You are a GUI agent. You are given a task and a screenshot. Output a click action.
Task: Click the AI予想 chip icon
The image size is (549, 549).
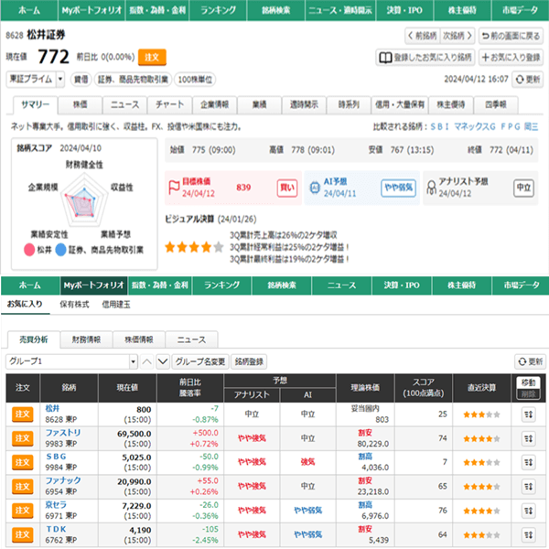click(315, 188)
